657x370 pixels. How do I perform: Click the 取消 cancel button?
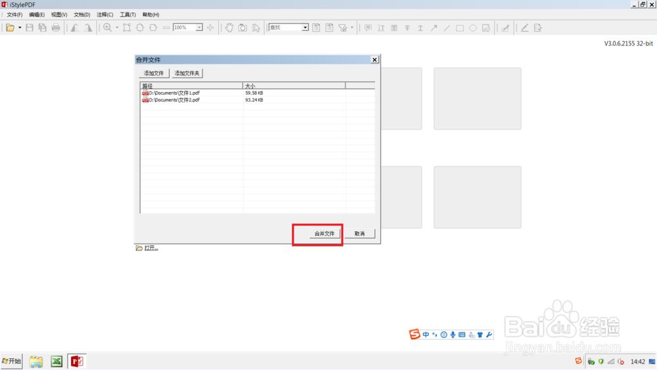tap(359, 234)
